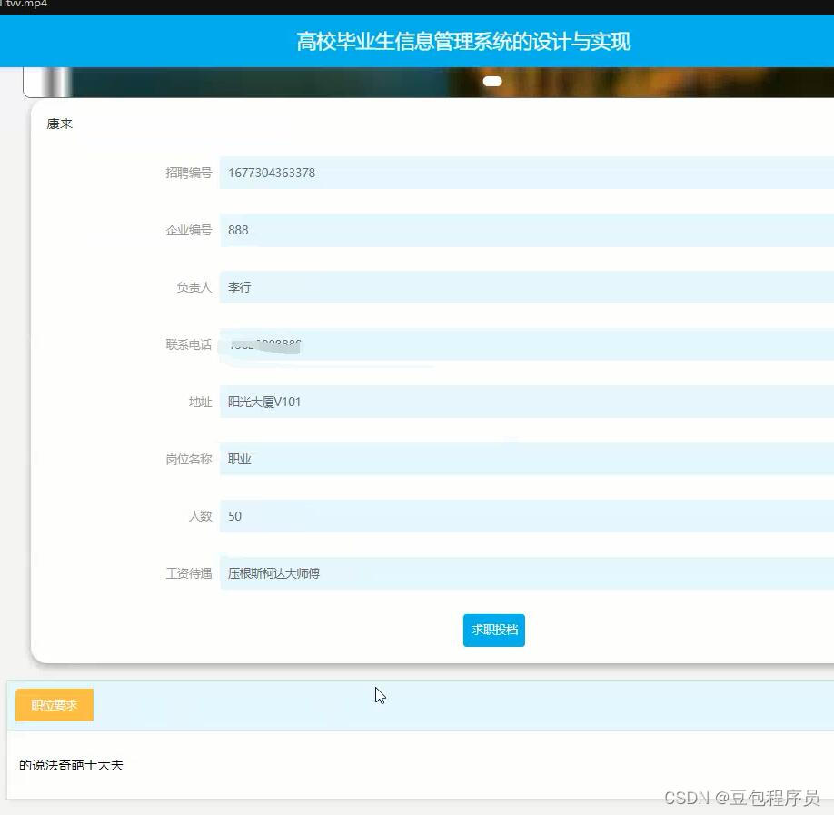This screenshot has width=834, height=815.
Task: Click the 职位要求 orange tag
Action: [x=54, y=704]
